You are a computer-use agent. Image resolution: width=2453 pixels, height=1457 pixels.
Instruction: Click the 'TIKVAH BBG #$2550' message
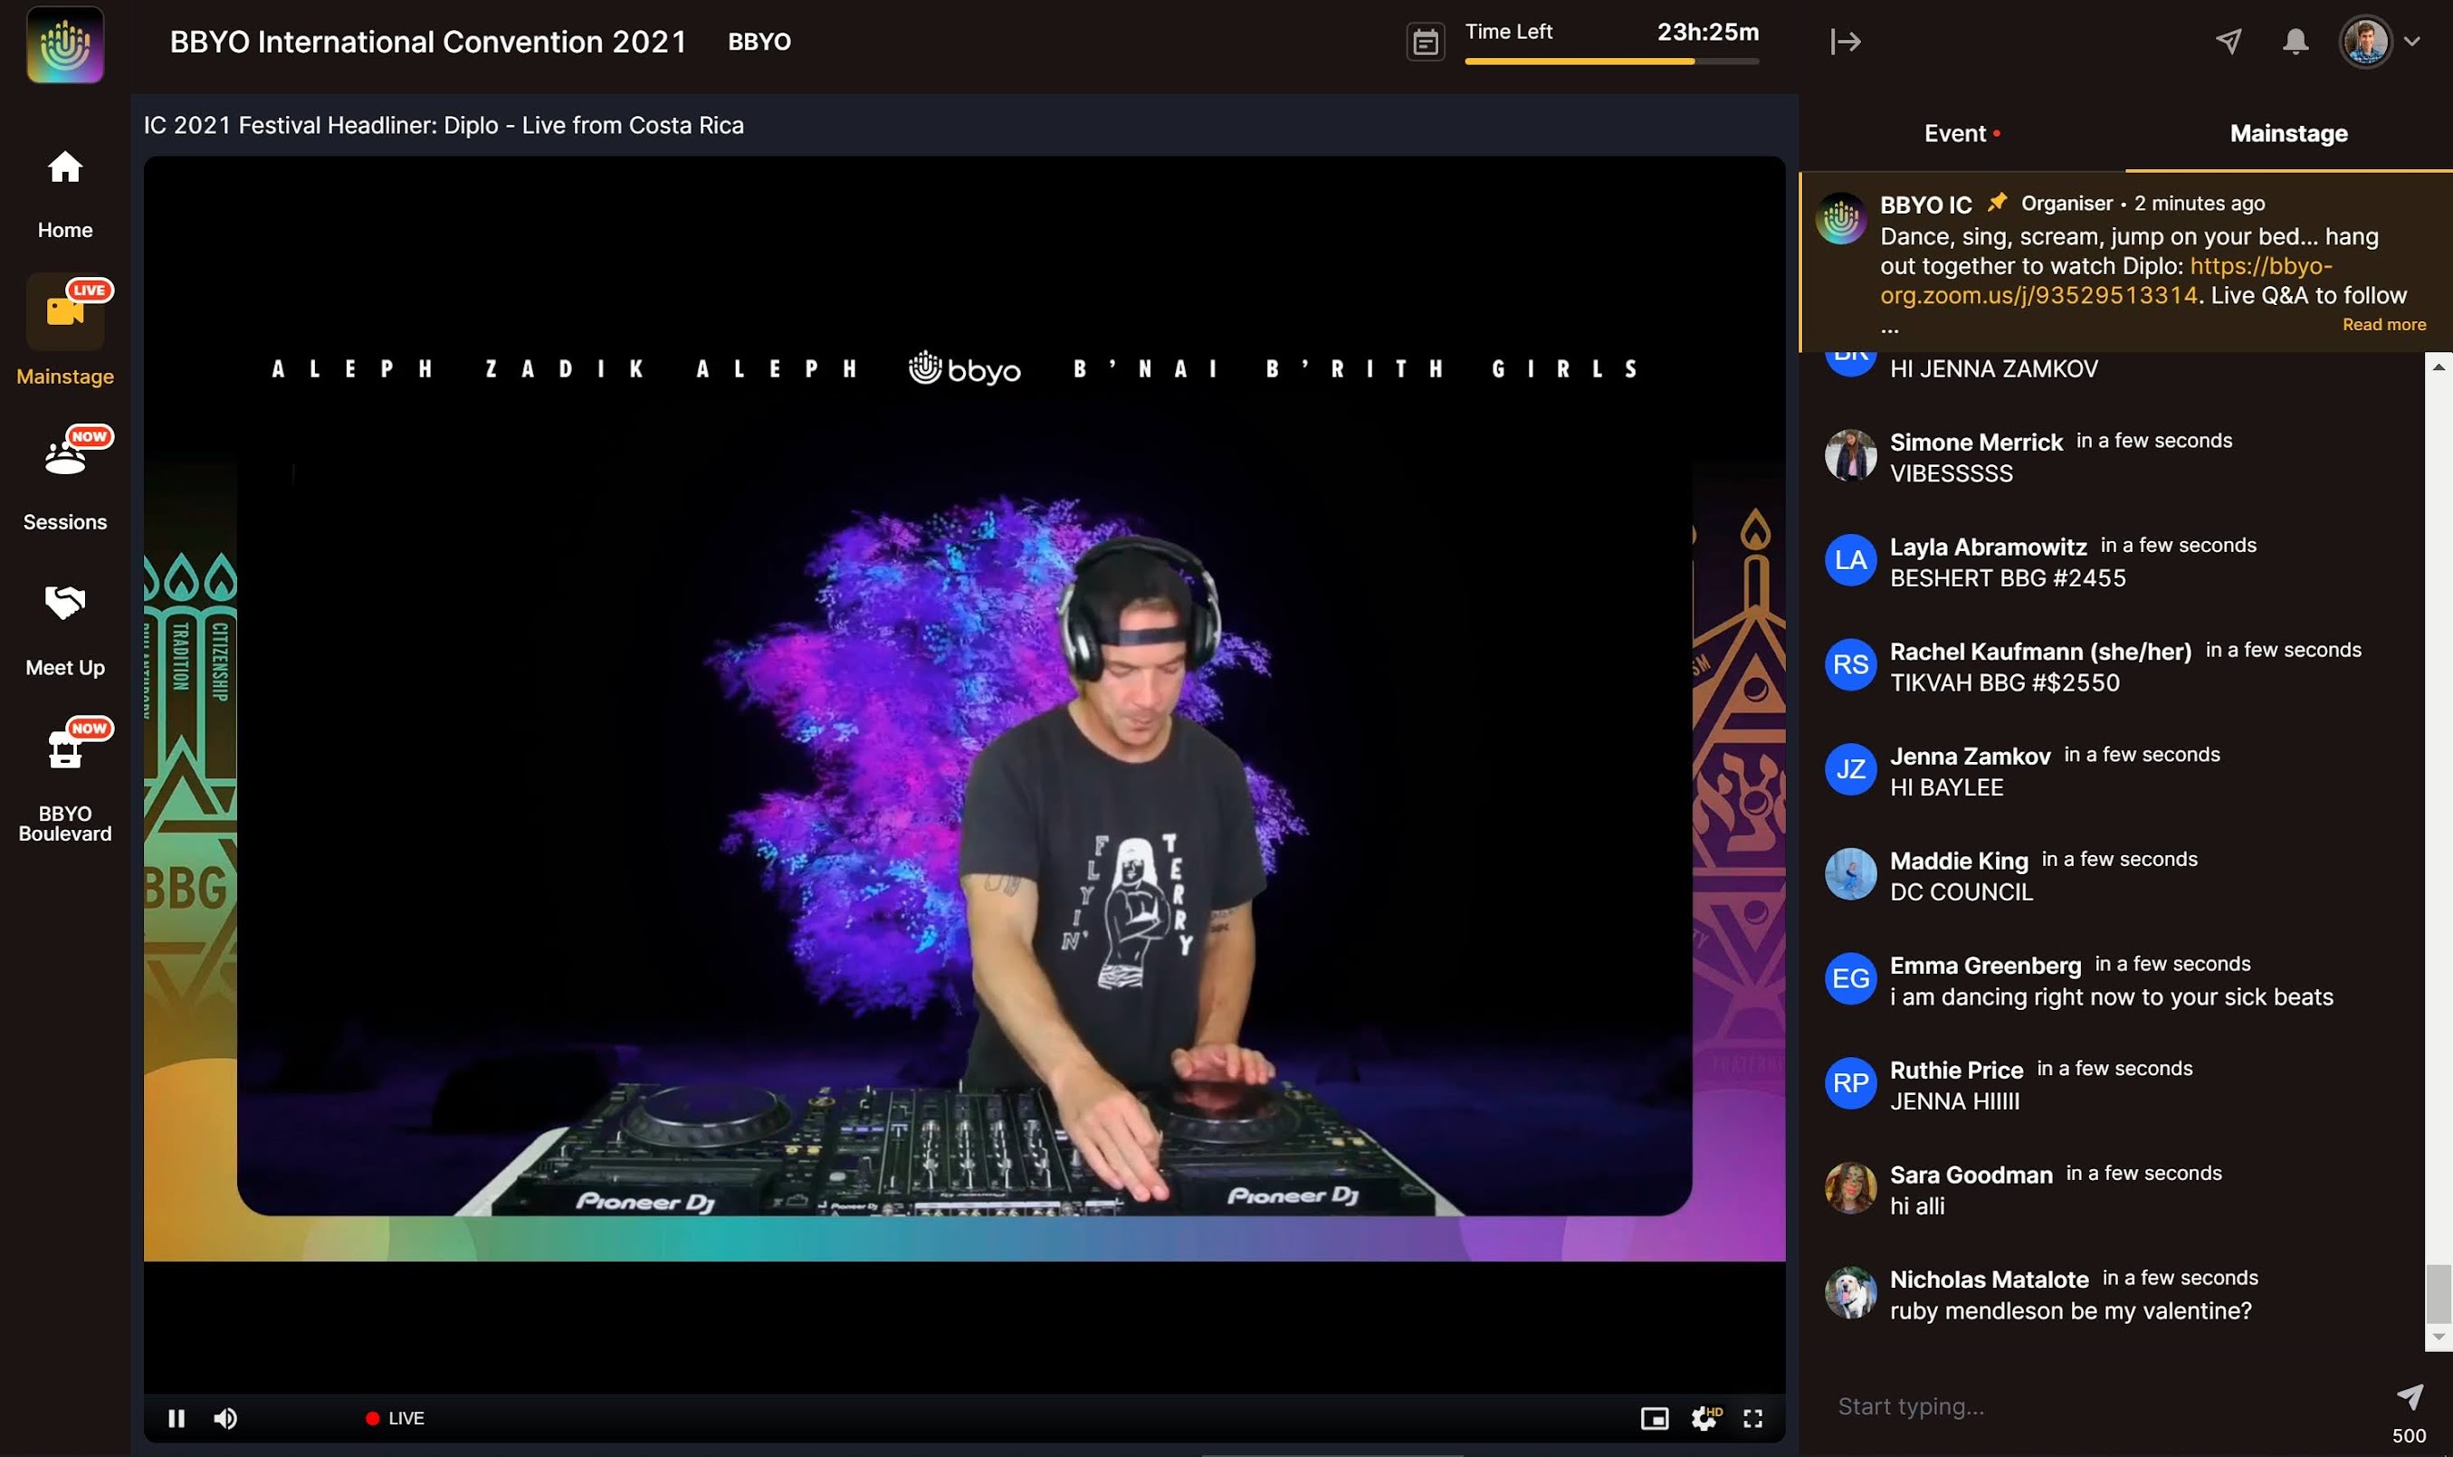2004,683
